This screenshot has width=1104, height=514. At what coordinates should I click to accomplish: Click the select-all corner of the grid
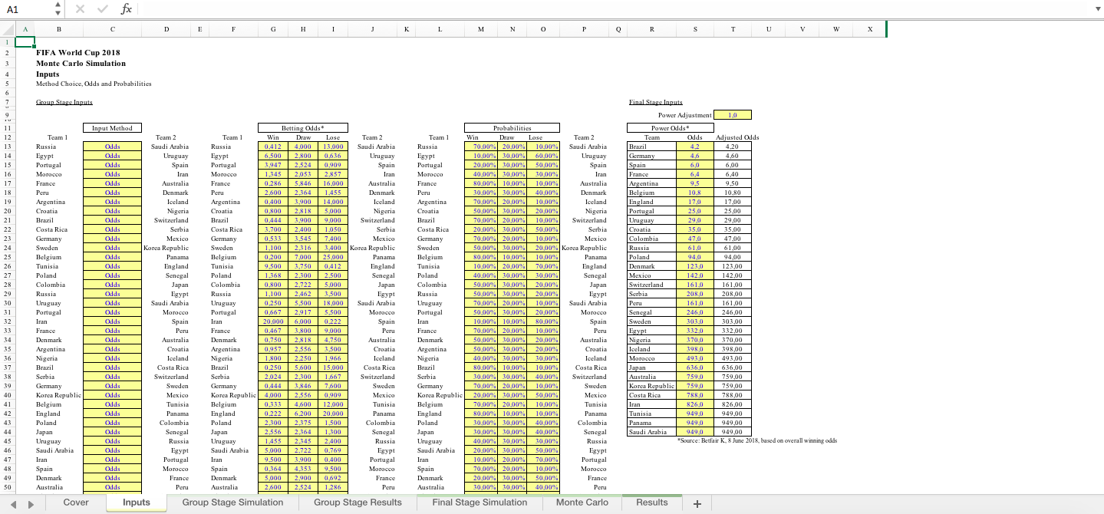pyautogui.click(x=7, y=29)
